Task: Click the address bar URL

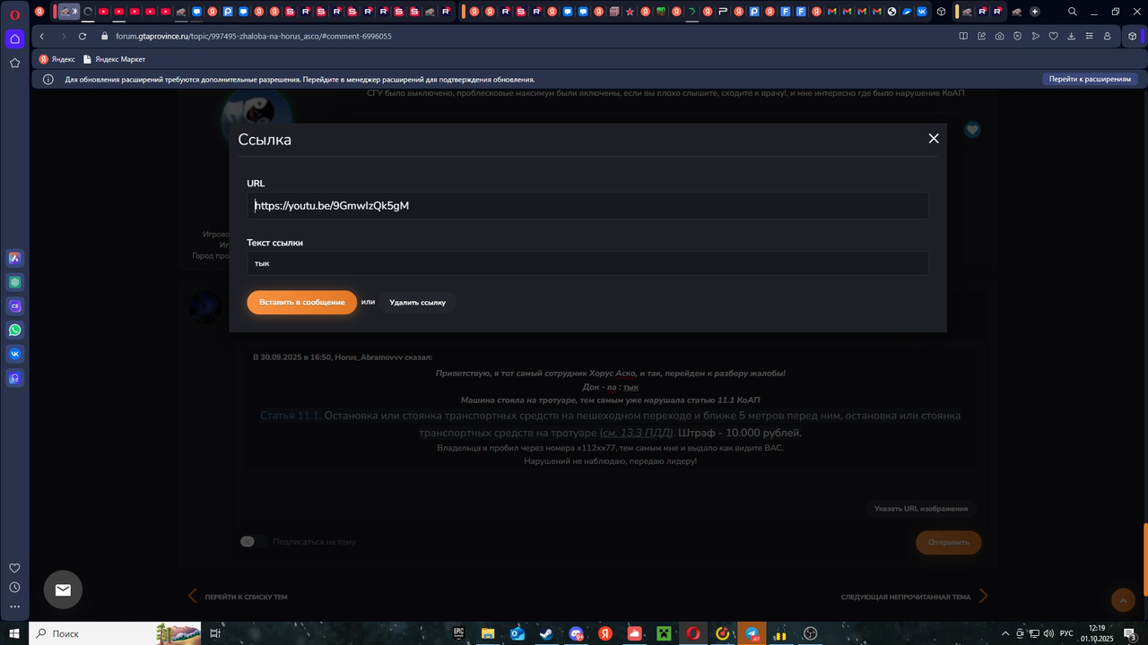Action: 254,36
